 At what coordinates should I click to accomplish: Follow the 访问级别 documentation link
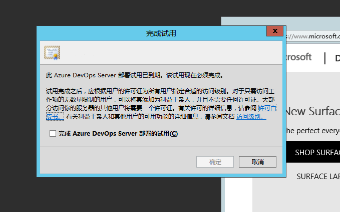click(x=250, y=117)
